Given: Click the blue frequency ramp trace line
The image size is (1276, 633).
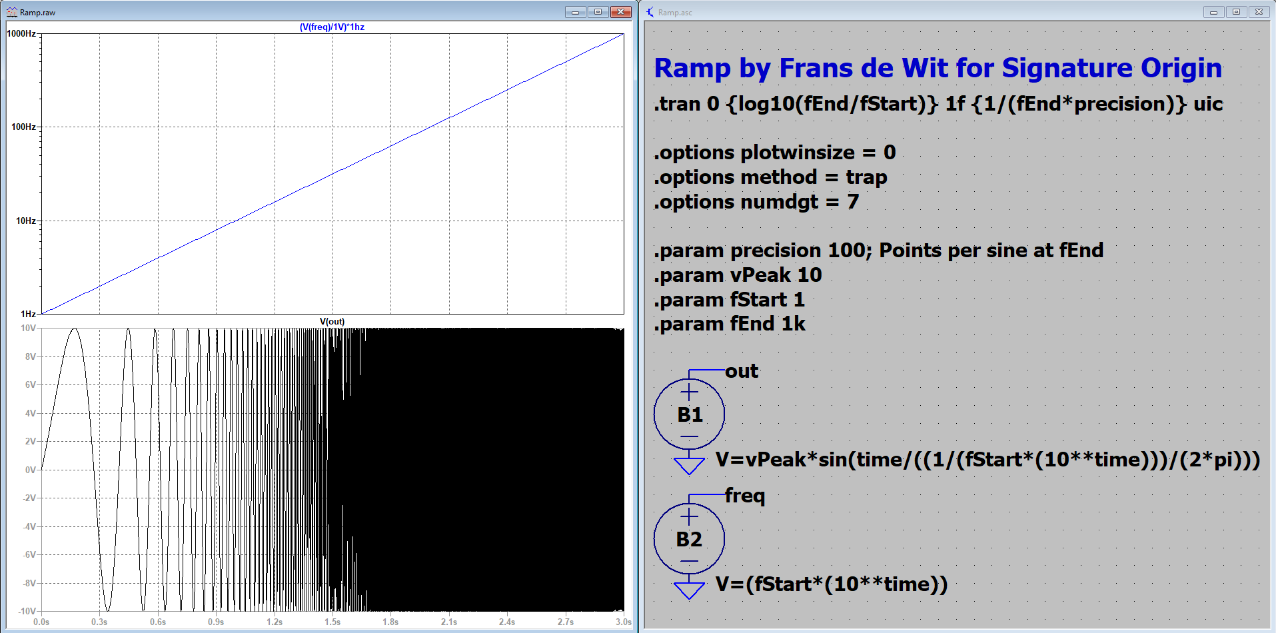Looking at the screenshot, I should pyautogui.click(x=332, y=174).
